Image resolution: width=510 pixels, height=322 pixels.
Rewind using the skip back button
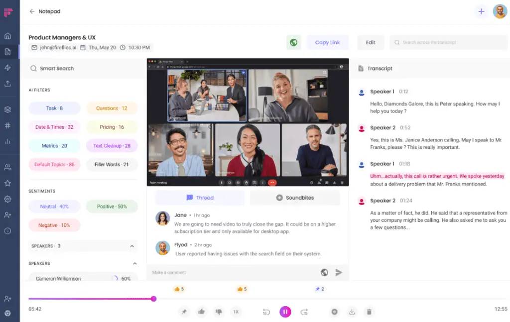(x=266, y=312)
